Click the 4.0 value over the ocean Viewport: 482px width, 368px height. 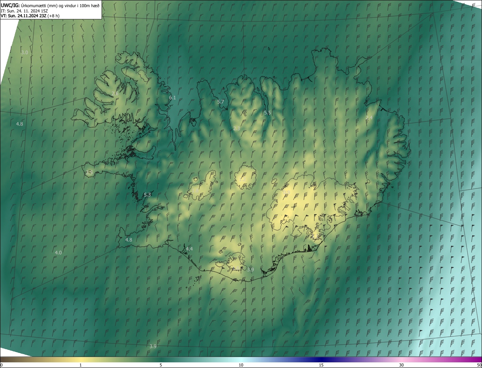pos(58,253)
